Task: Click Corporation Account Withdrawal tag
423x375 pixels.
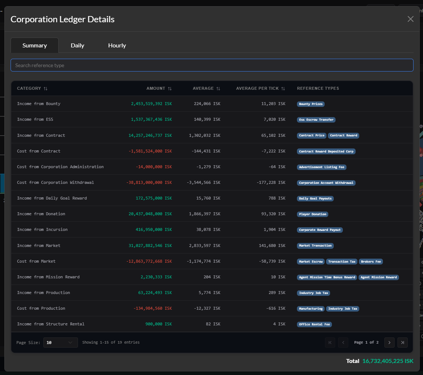Action: click(x=326, y=183)
